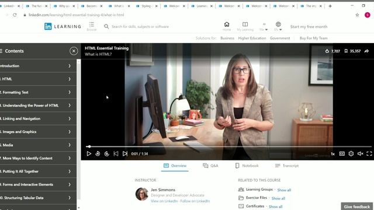The width and height of the screenshot is (374, 210).
Task: Select the Overview tab
Action: (x=175, y=166)
